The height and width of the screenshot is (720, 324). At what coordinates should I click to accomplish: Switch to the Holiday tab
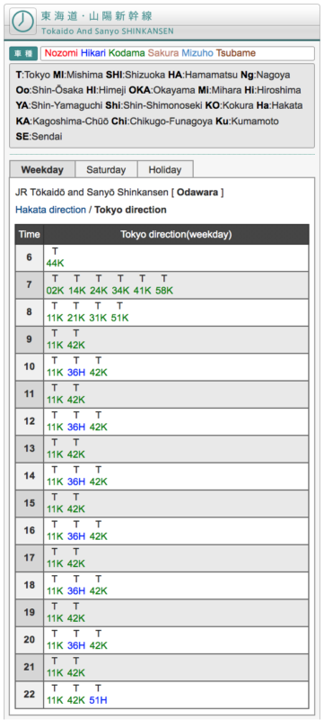pos(165,169)
